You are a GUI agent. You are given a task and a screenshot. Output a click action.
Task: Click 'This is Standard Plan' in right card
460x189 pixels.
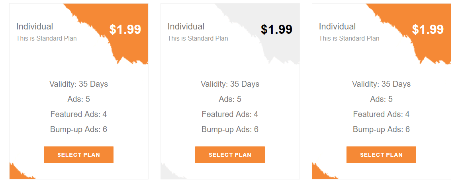pyautogui.click(x=349, y=39)
